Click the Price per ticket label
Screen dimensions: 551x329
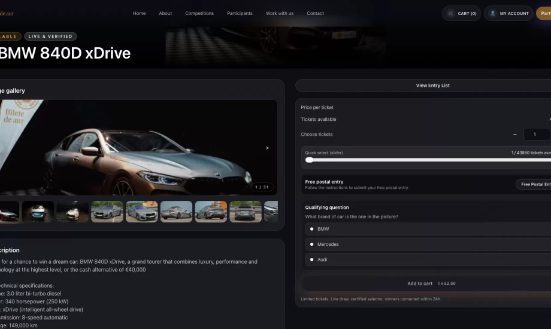pos(317,108)
